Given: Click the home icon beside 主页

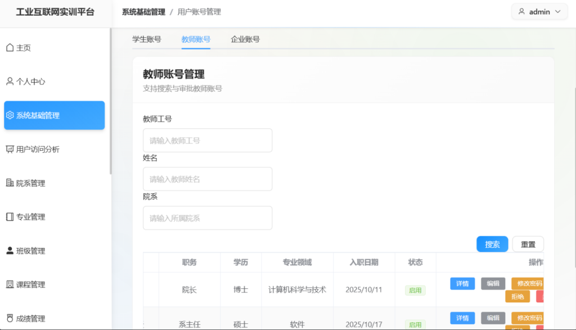Looking at the screenshot, I should coord(10,48).
